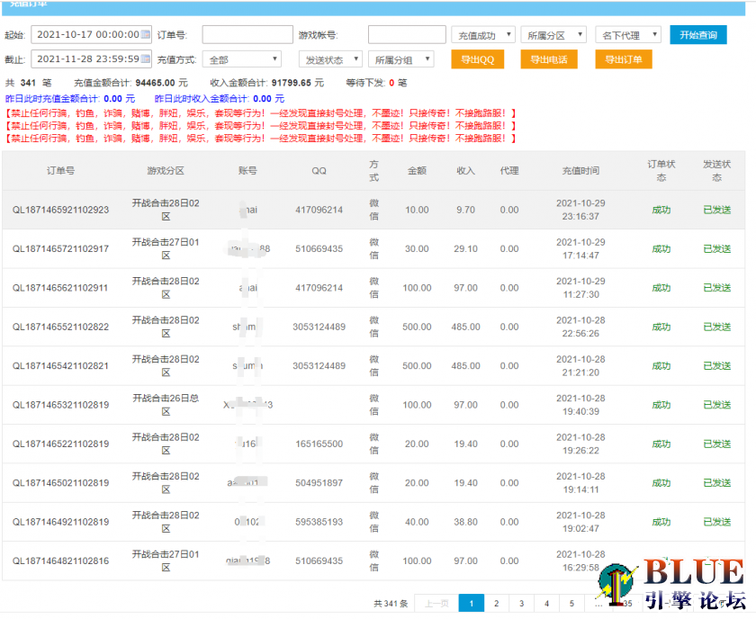The height and width of the screenshot is (619, 756).
Task: Jump to page 5 in pagination
Action: [x=571, y=604]
